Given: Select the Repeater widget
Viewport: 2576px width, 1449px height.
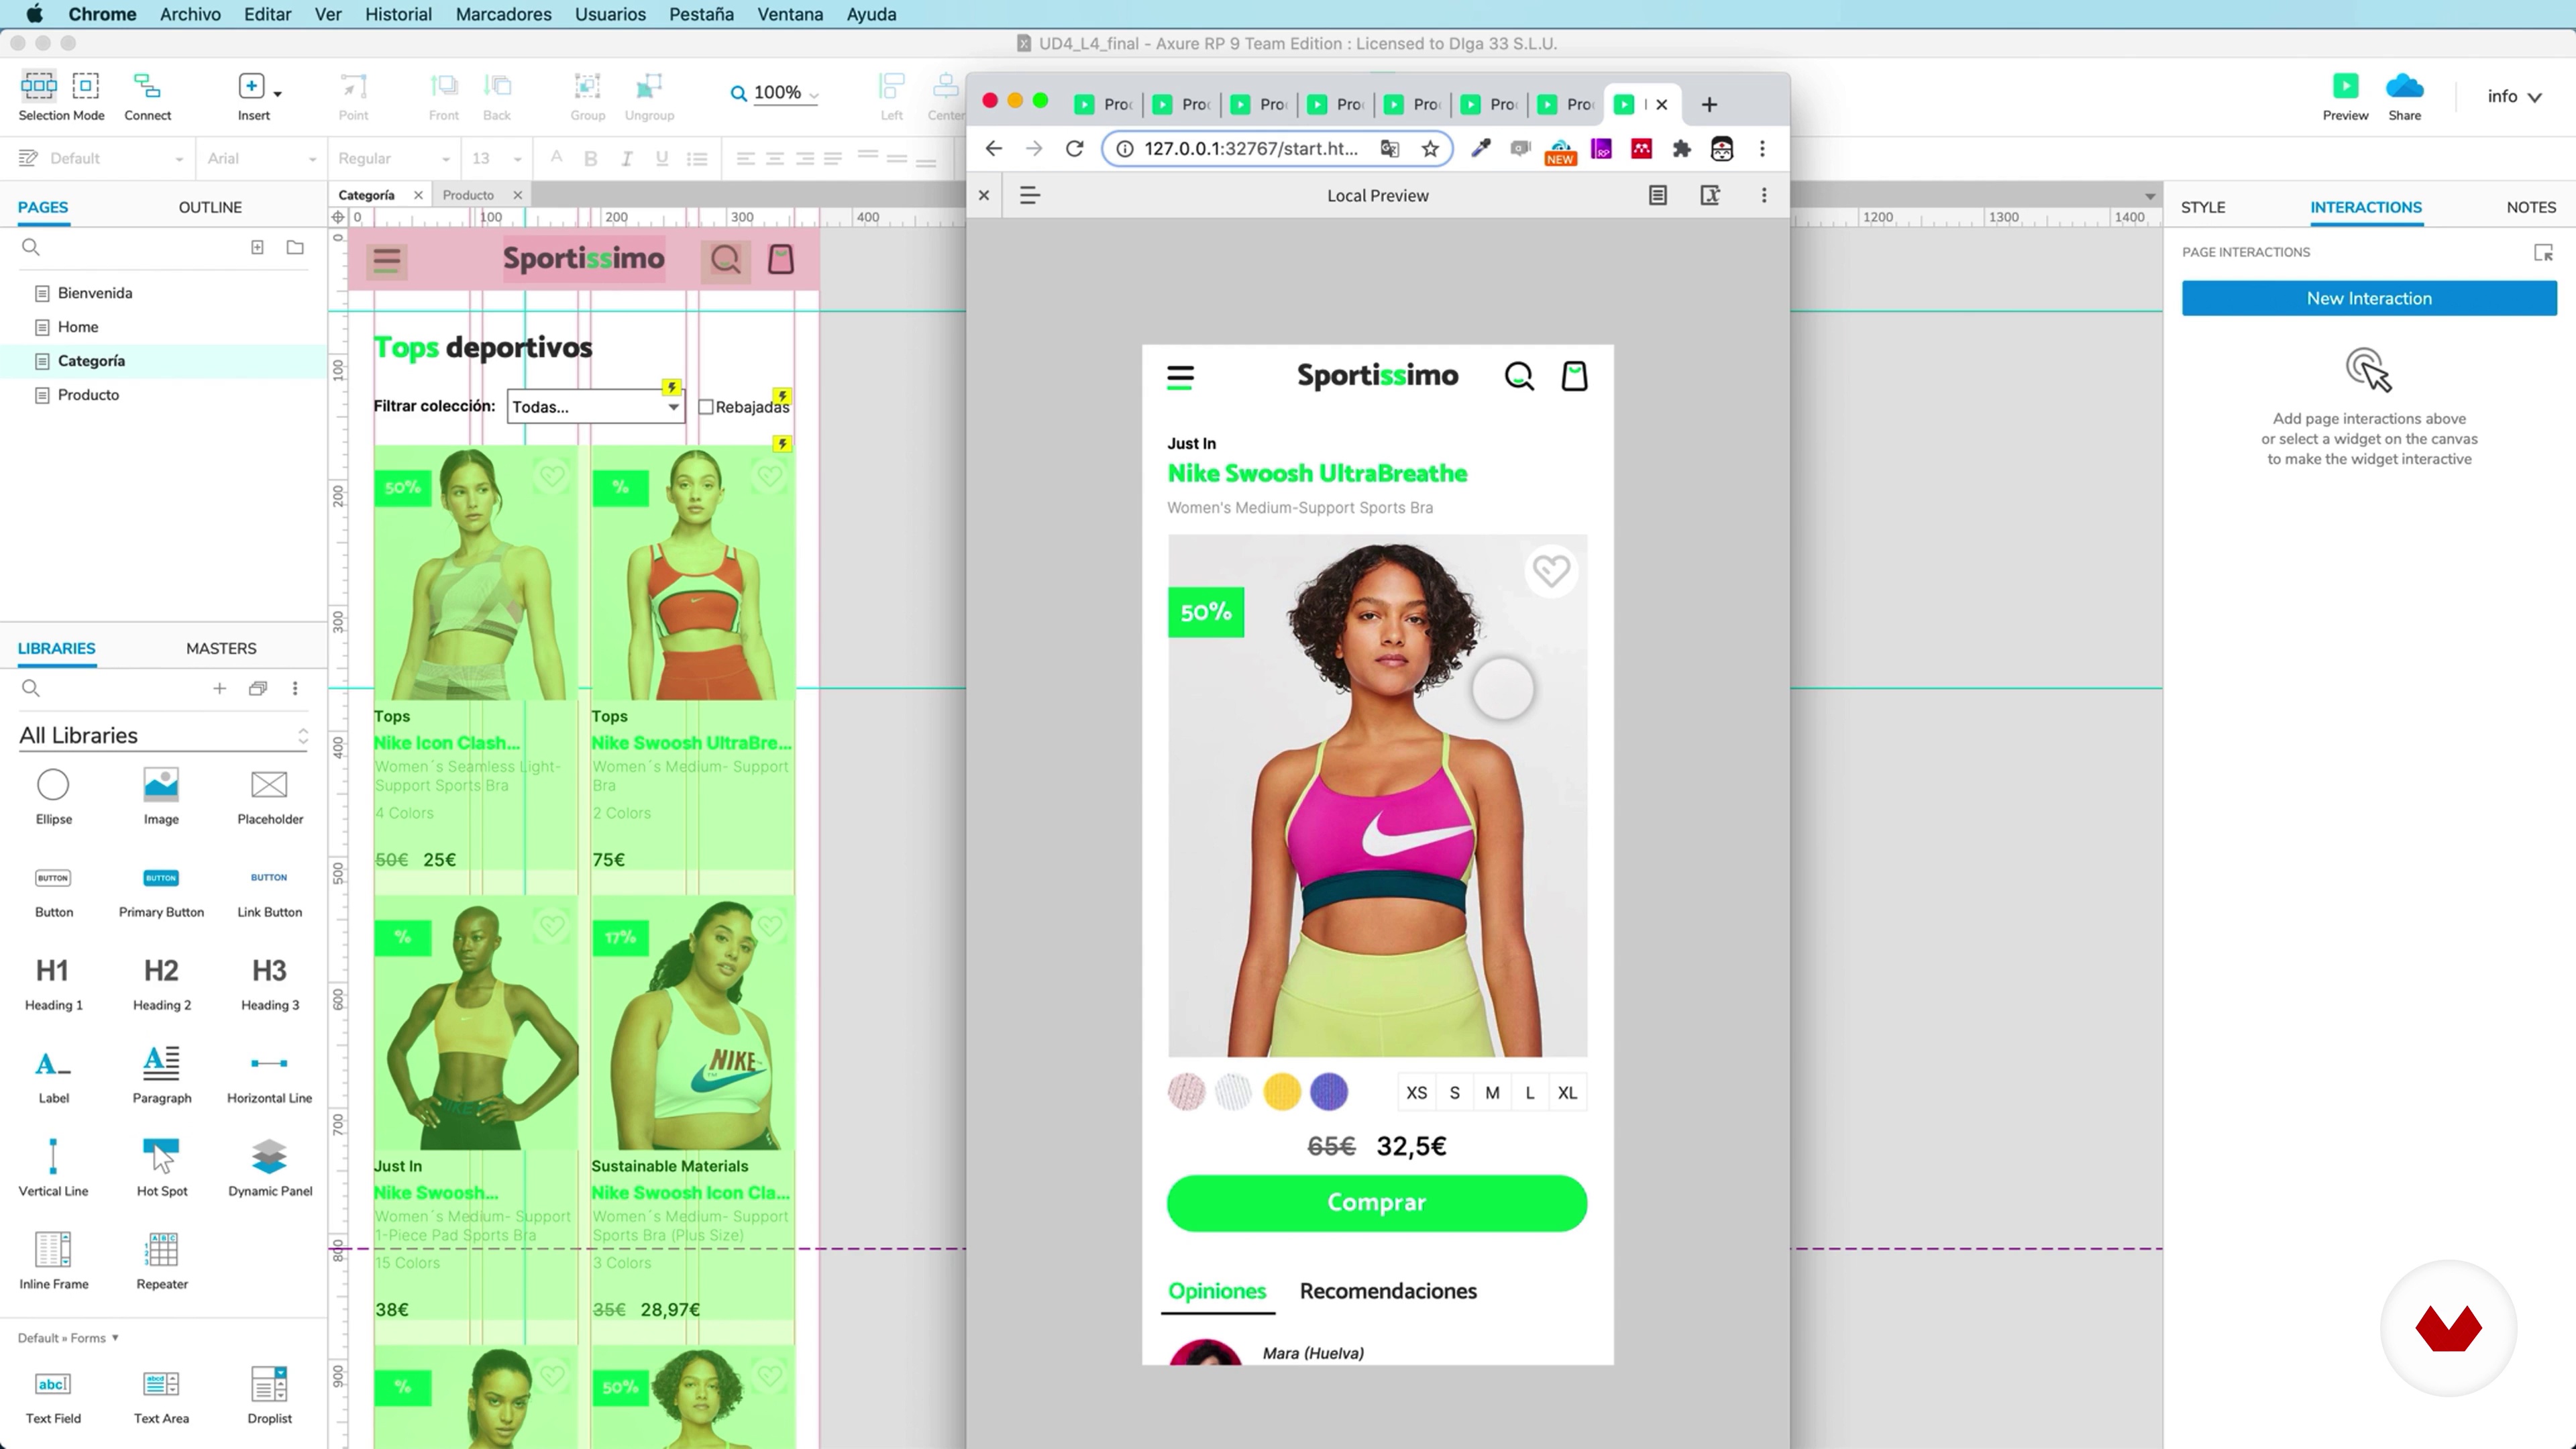Looking at the screenshot, I should pyautogui.click(x=161, y=1261).
